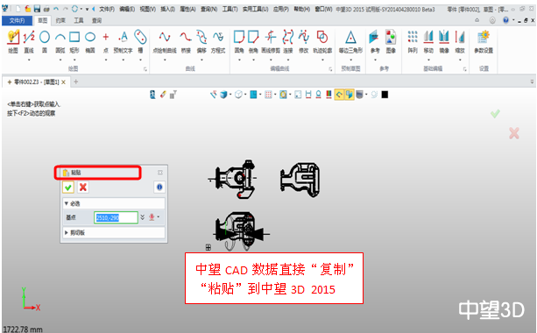
Task: Open the 插入(I) menu
Action: 168,10
